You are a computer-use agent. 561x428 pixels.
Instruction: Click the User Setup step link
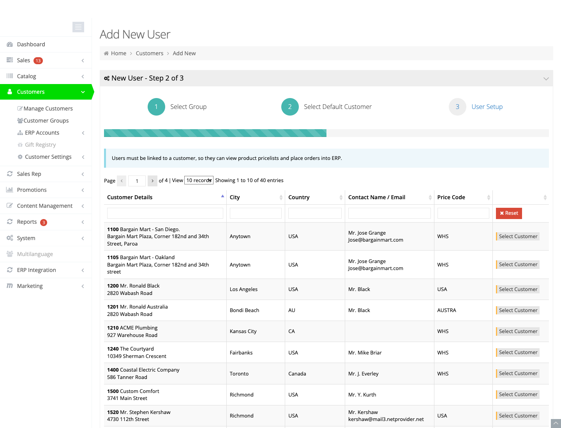[x=487, y=107]
